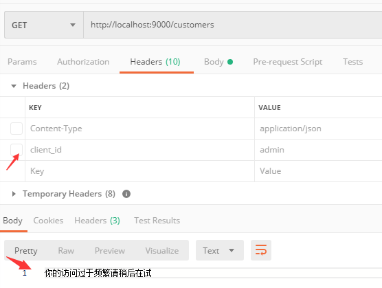Open the Pre-request Script tab
Viewport: 382px width, 288px height.
[x=288, y=62]
